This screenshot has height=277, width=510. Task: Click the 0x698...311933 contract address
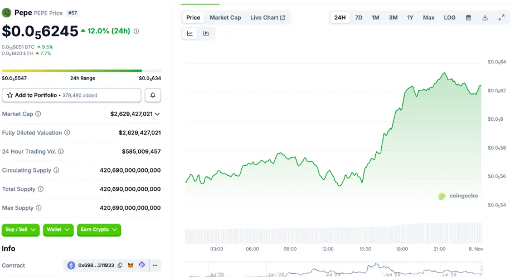point(96,265)
